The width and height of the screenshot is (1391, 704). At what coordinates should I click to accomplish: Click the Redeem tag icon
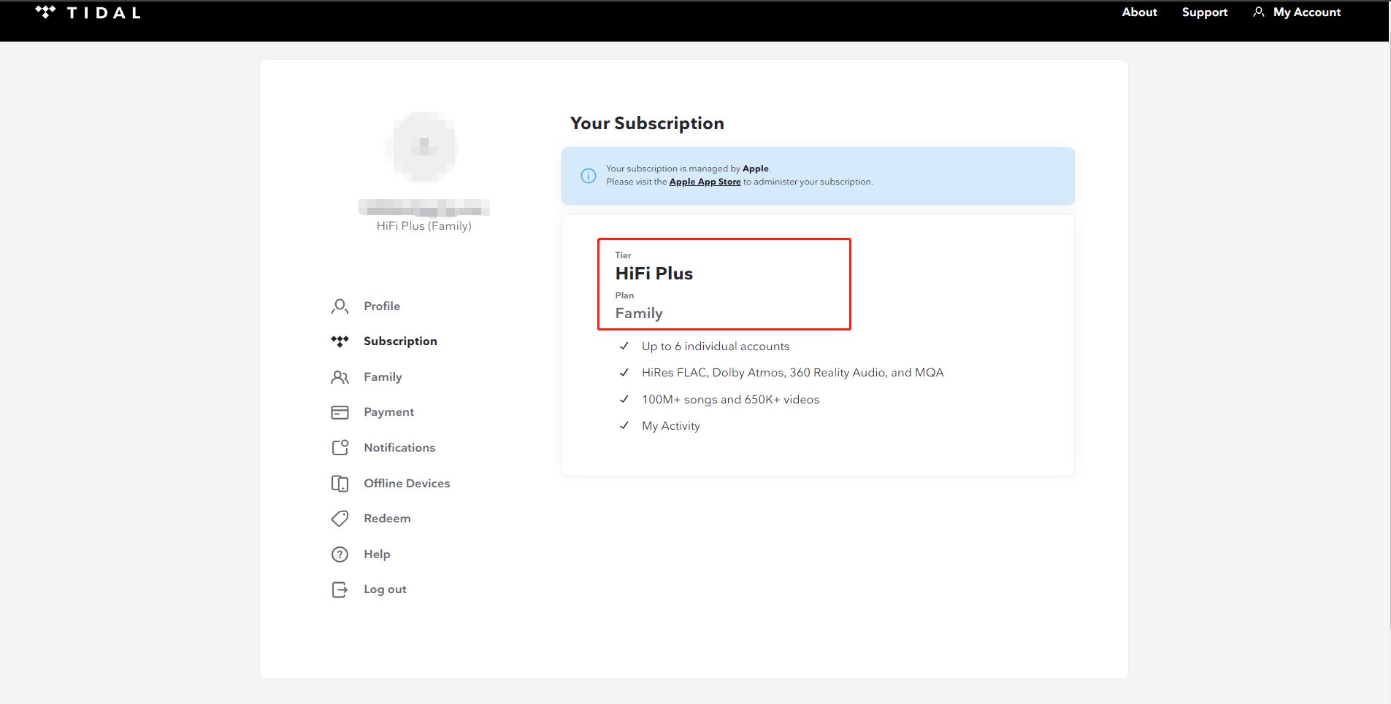pyautogui.click(x=340, y=519)
